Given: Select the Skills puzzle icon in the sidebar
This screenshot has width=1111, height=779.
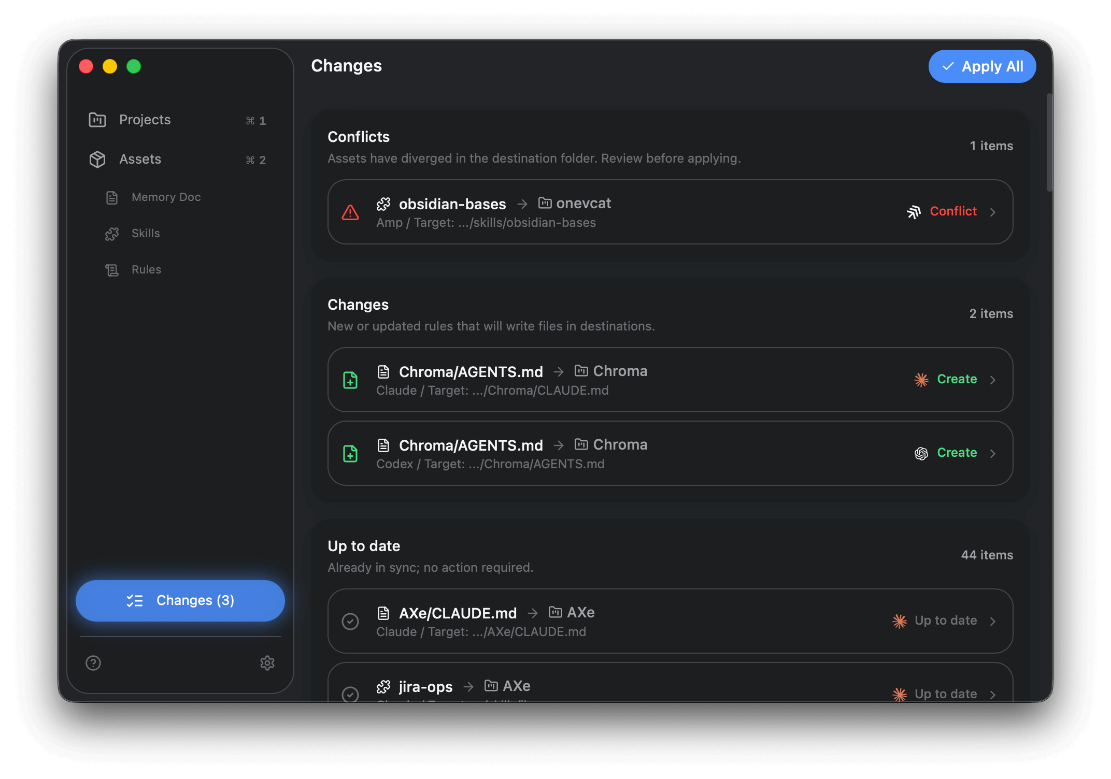Looking at the screenshot, I should click(x=112, y=234).
